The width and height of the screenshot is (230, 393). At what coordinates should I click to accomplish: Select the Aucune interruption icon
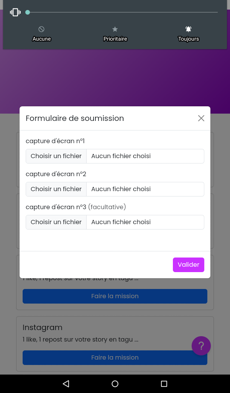click(41, 29)
